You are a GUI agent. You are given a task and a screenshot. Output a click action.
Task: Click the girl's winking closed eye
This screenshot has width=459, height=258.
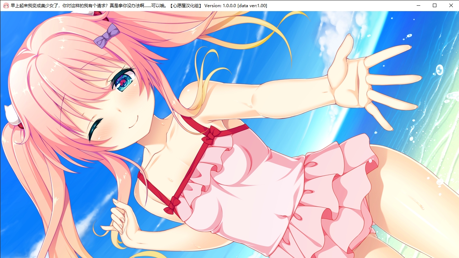96,128
